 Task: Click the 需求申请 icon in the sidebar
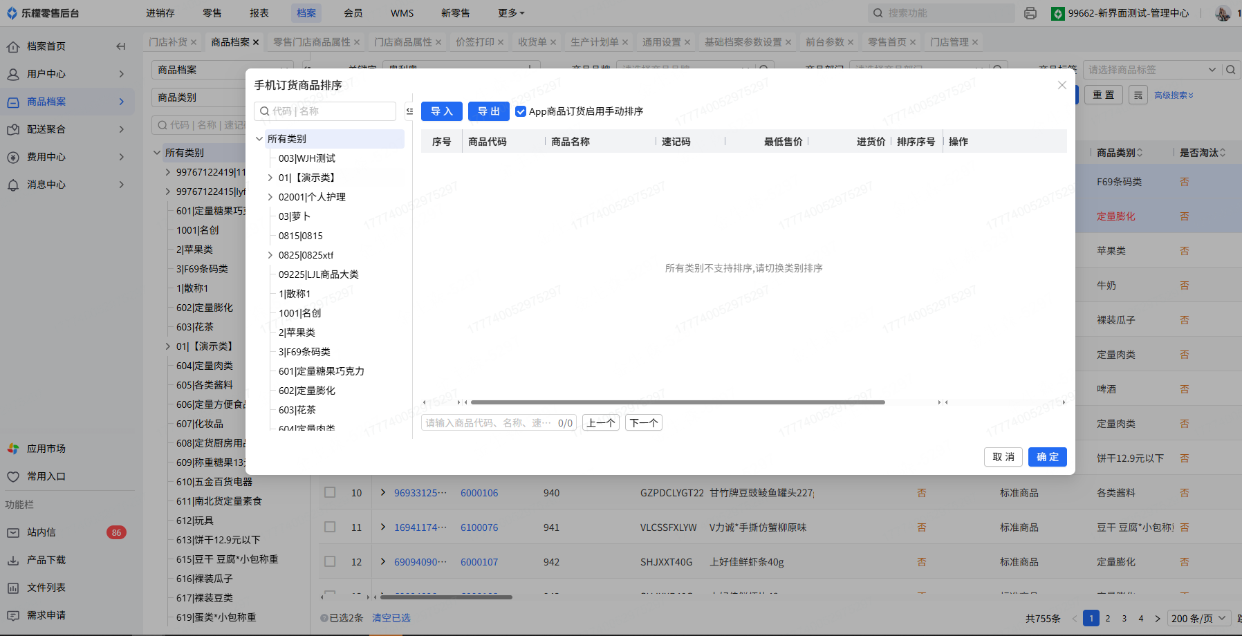[x=13, y=615]
